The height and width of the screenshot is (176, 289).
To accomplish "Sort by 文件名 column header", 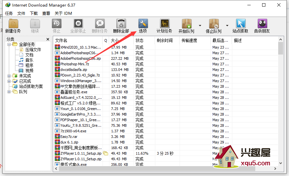I will (x=78, y=40).
